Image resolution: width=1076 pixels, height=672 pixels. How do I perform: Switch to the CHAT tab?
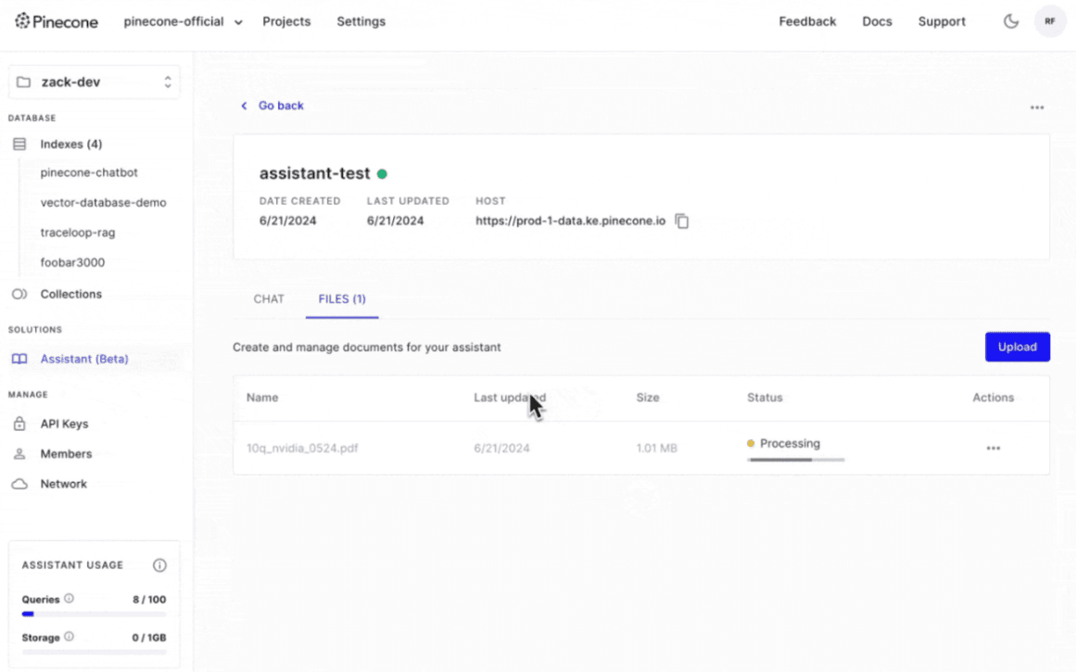pyautogui.click(x=269, y=299)
